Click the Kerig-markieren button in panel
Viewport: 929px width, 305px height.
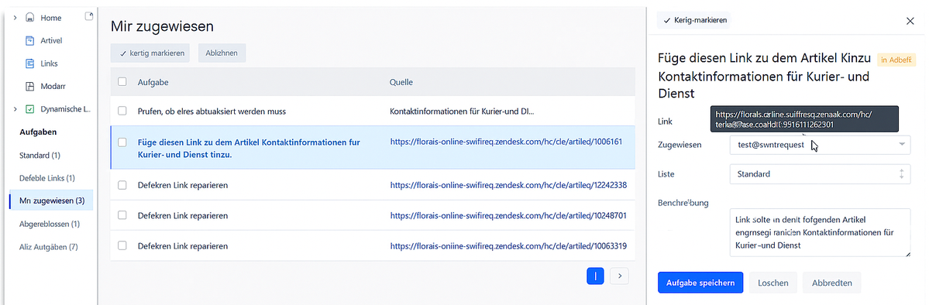point(694,20)
